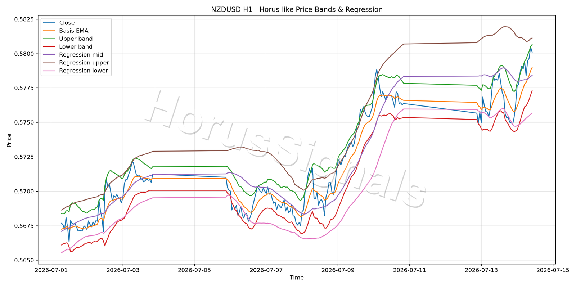Viewport: 576px width, 288px height.
Task: Click the 0.5800 y-axis tick label
Action: click(24, 54)
